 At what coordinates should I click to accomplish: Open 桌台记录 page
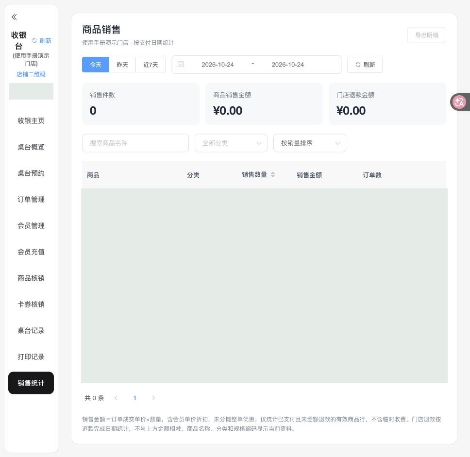(31, 330)
